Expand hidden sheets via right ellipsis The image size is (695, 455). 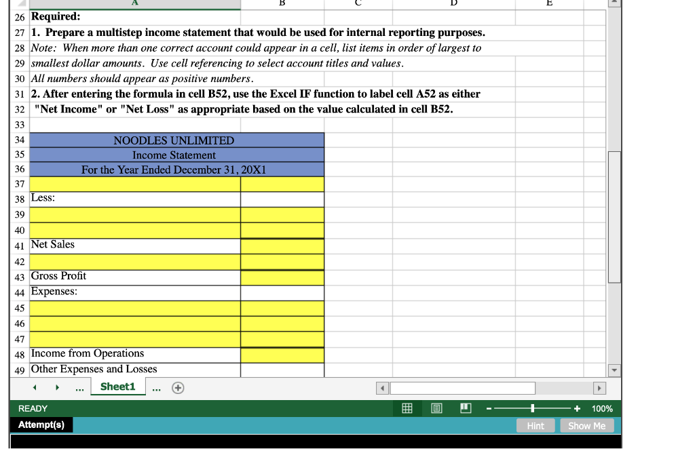point(156,387)
